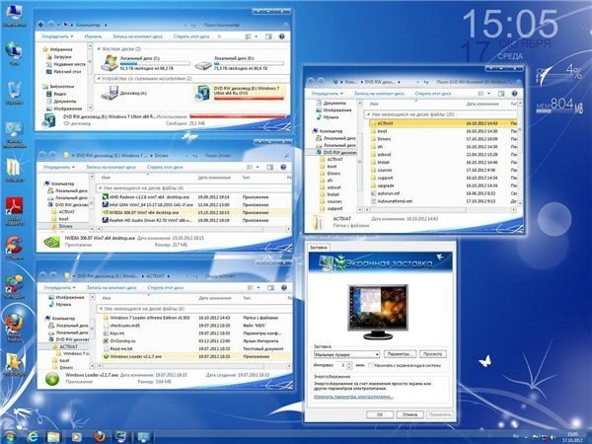Select 'checksums.md5' file in ACTIVAT window
Image resolution: width=592 pixels, height=444 pixels.
121,326
